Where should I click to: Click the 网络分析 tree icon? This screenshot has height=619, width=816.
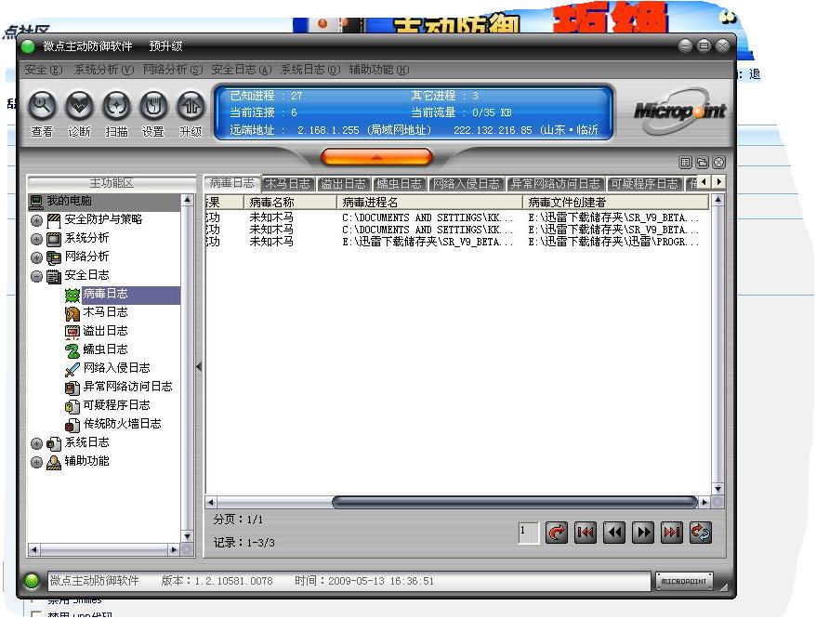54,257
